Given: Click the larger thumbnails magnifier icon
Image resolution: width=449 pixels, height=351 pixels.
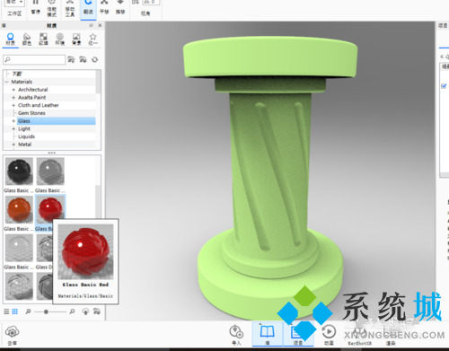Looking at the screenshot, I should 72,312.
